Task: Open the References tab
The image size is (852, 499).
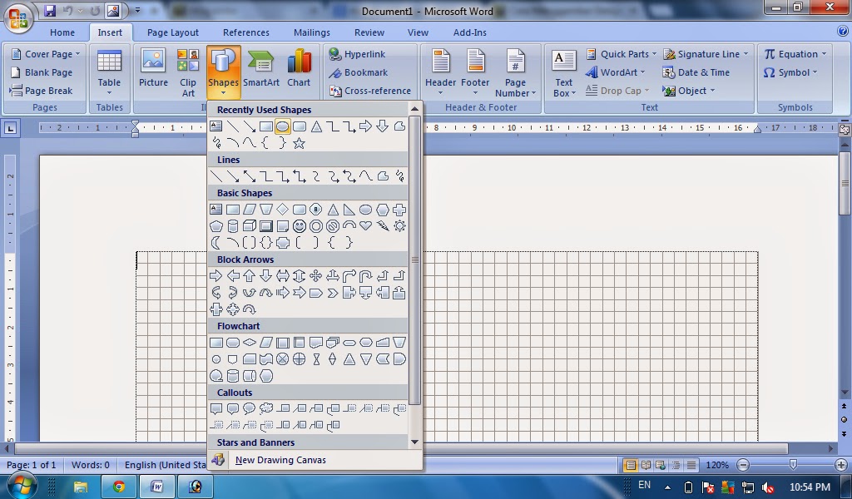Action: click(246, 32)
